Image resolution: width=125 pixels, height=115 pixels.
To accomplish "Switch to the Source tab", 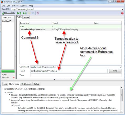I will click(26, 17).
